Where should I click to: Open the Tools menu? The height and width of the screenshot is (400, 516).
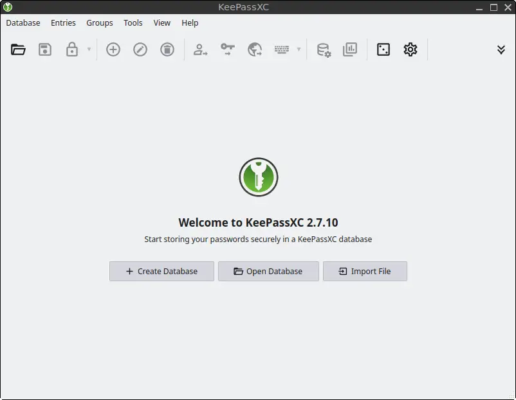[x=133, y=22]
